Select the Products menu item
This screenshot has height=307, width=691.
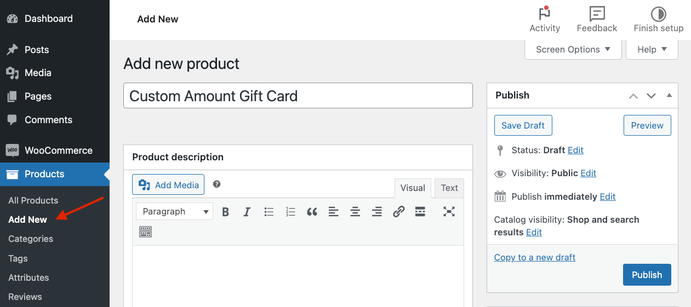point(55,174)
